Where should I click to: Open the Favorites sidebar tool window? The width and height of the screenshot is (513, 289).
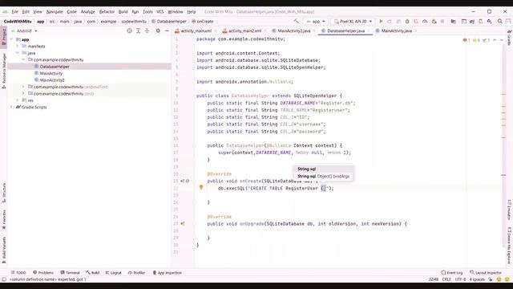tap(3, 219)
